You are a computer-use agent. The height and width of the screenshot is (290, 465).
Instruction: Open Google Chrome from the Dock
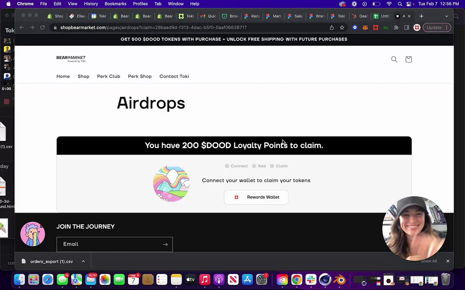point(297,279)
